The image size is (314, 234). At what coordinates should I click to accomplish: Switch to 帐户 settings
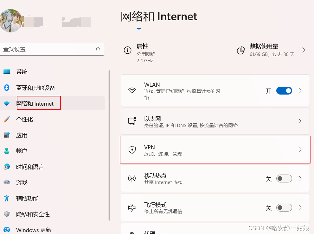(52, 151)
